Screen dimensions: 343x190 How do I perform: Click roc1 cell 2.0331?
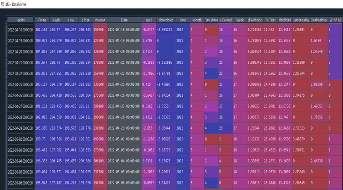click(149, 161)
